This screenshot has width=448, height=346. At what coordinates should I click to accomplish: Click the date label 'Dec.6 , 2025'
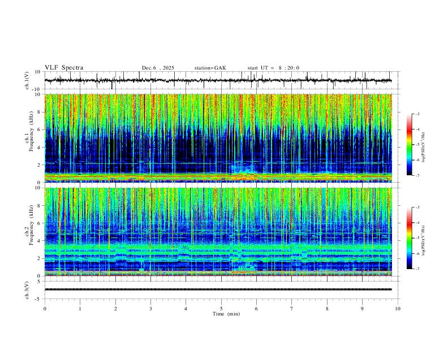pyautogui.click(x=158, y=68)
